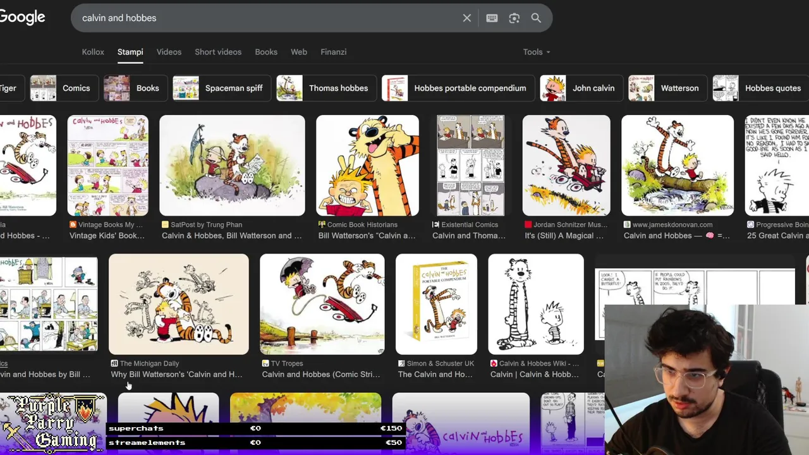Open 'Calvin | Calvin & Hobb...' link

535,375
